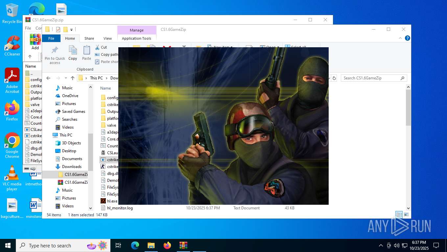Select the config folder in Explorer file list
Screen dimensions: 447x252
point(109,98)
